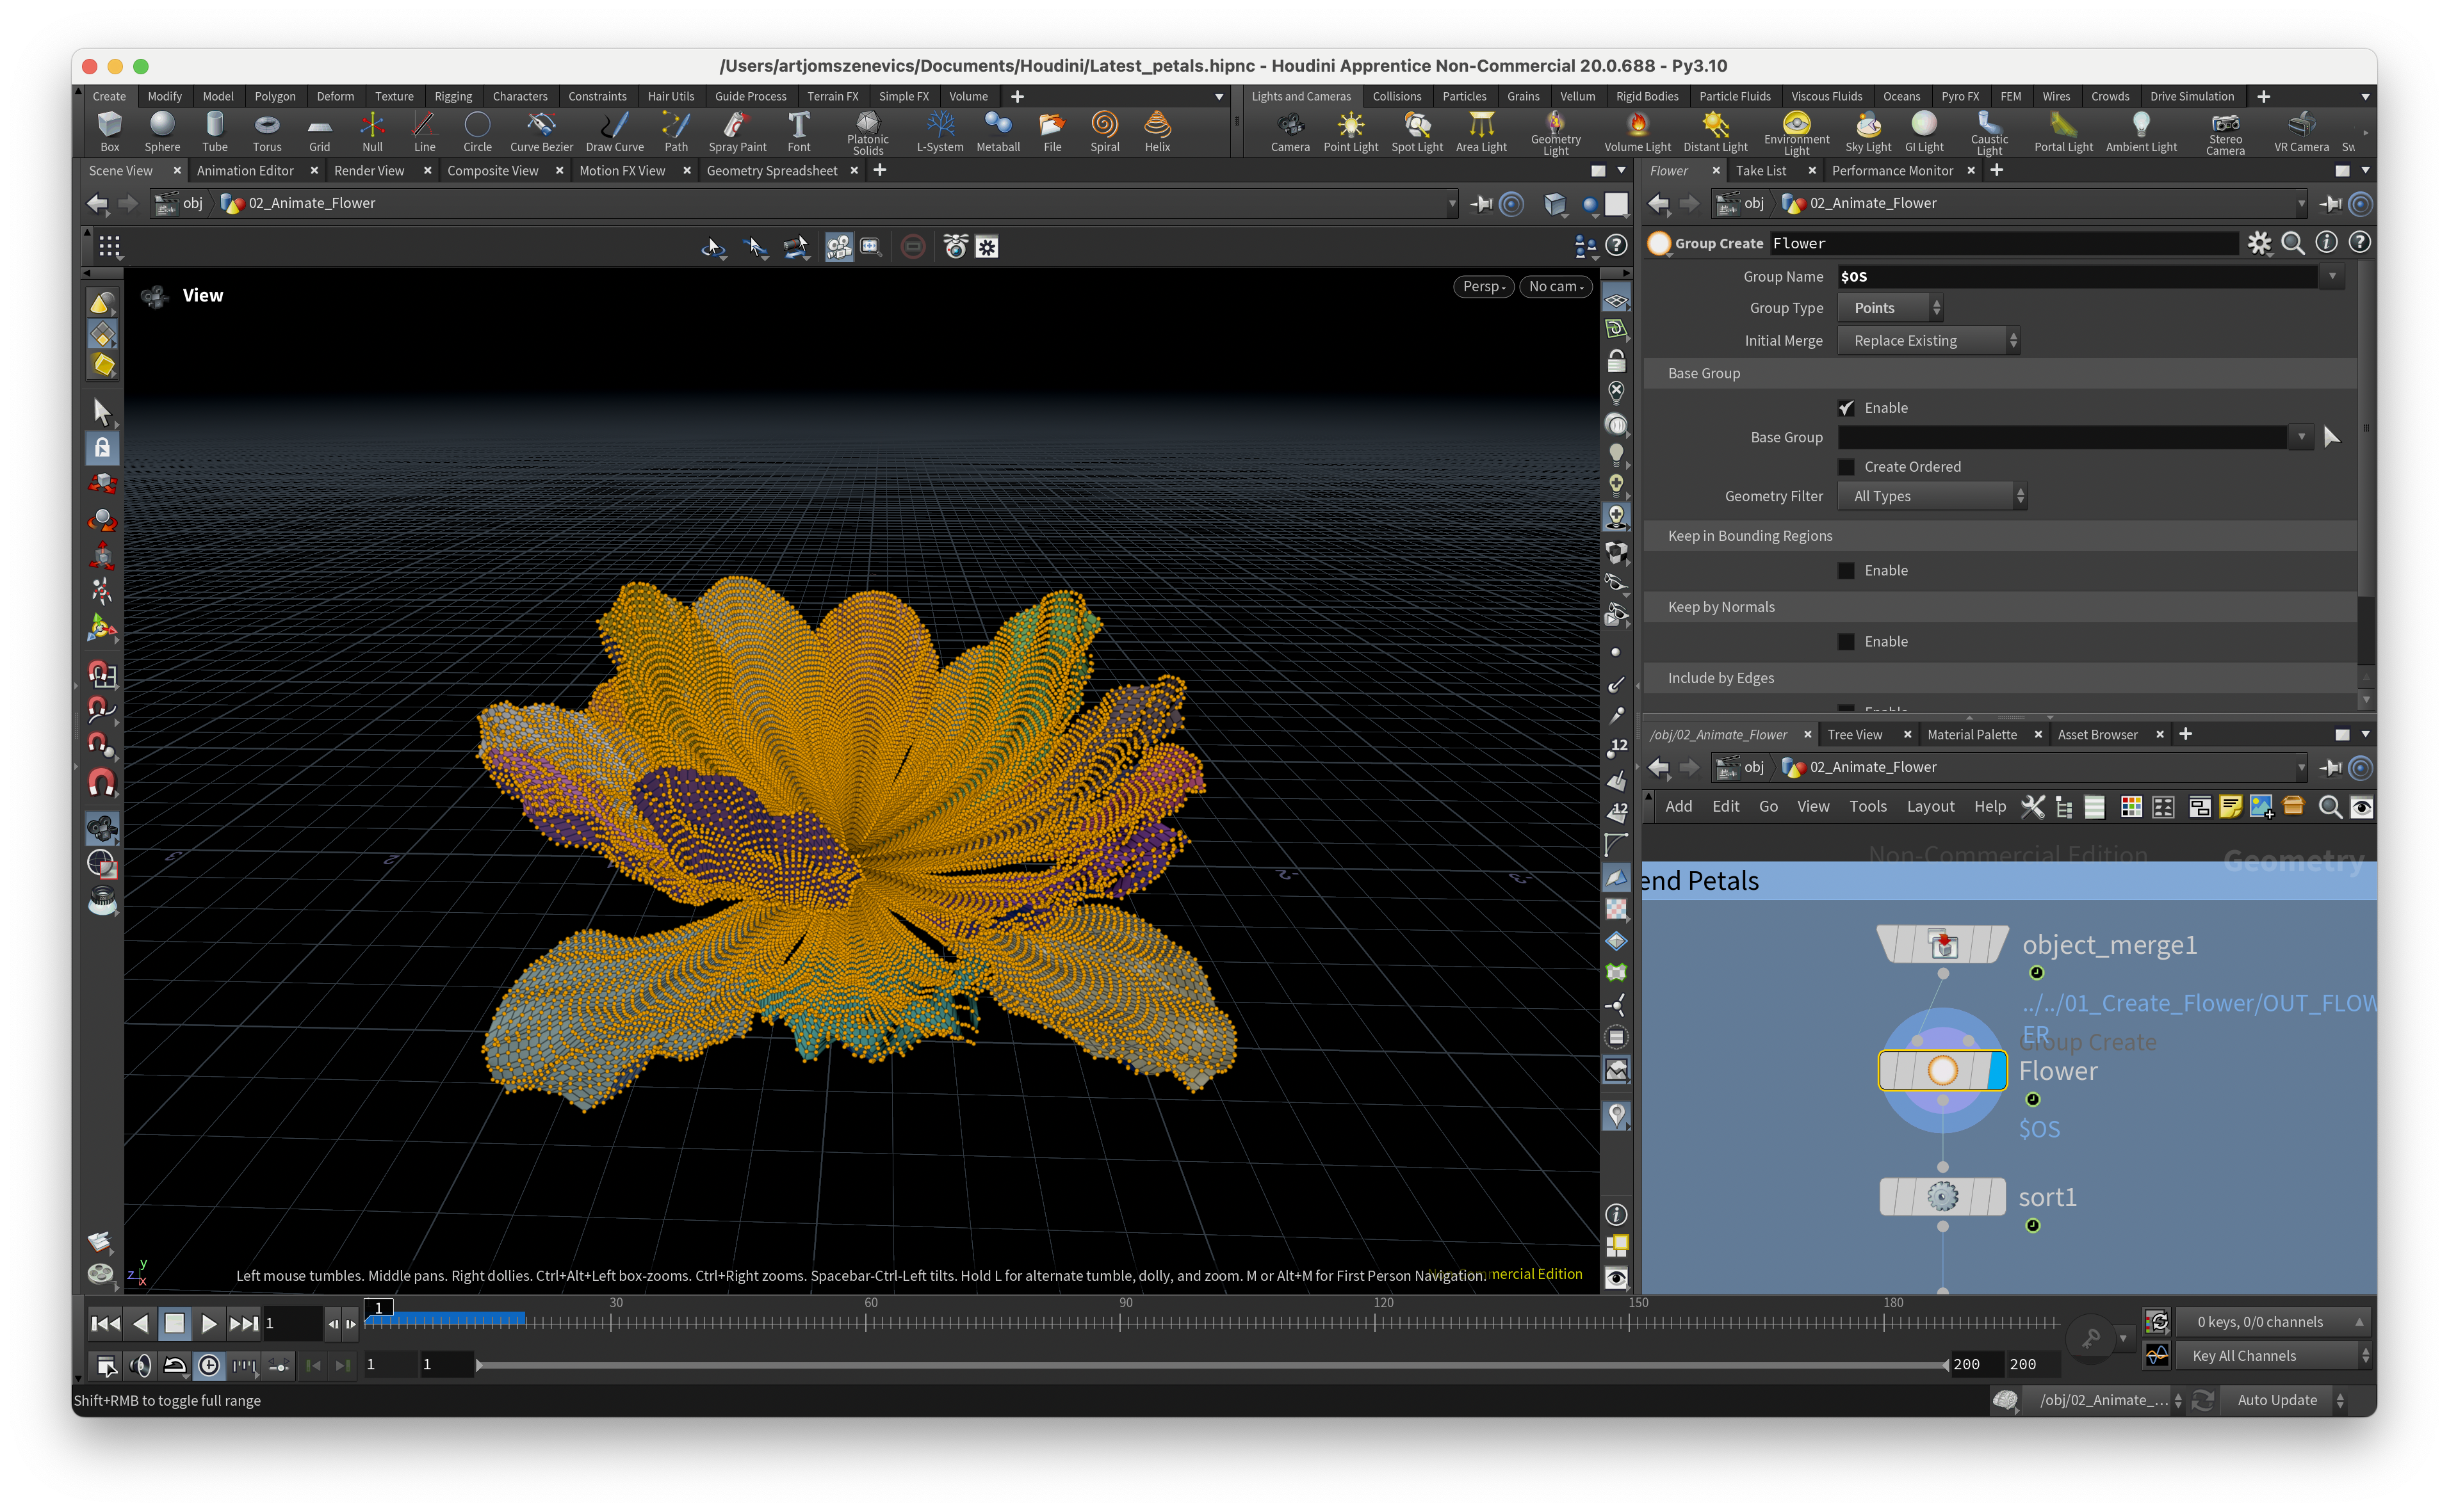Screen dimensions: 2449x1512
Task: Open the Group Type dropdown
Action: tap(1891, 309)
